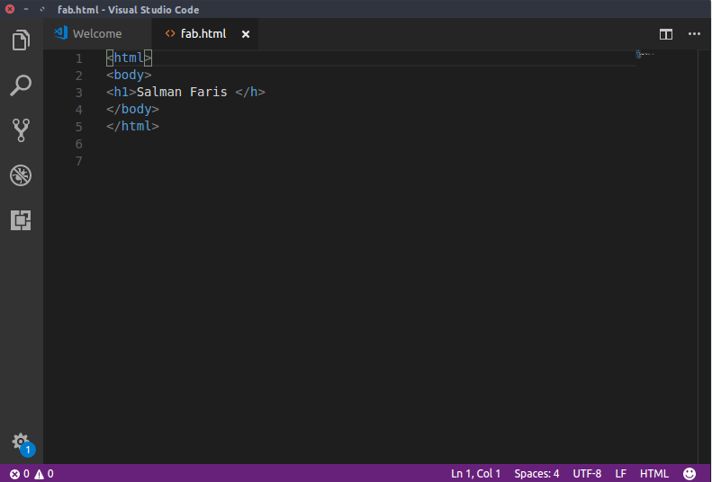Open the Source Control view
The height and width of the screenshot is (482, 712).
(21, 130)
